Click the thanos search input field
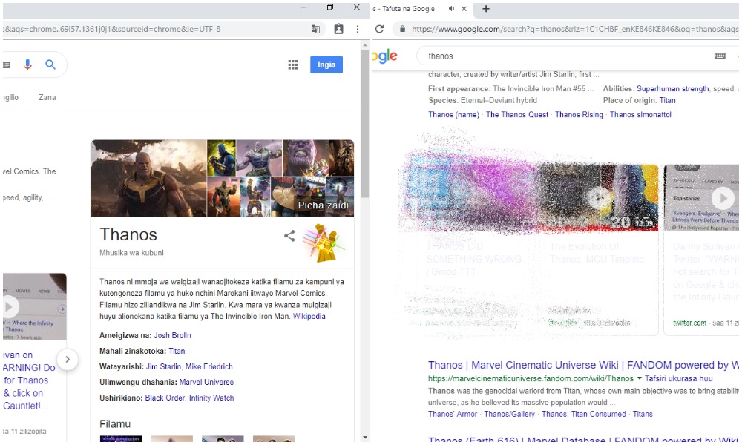Image resolution: width=742 pixels, height=445 pixels. point(564,56)
